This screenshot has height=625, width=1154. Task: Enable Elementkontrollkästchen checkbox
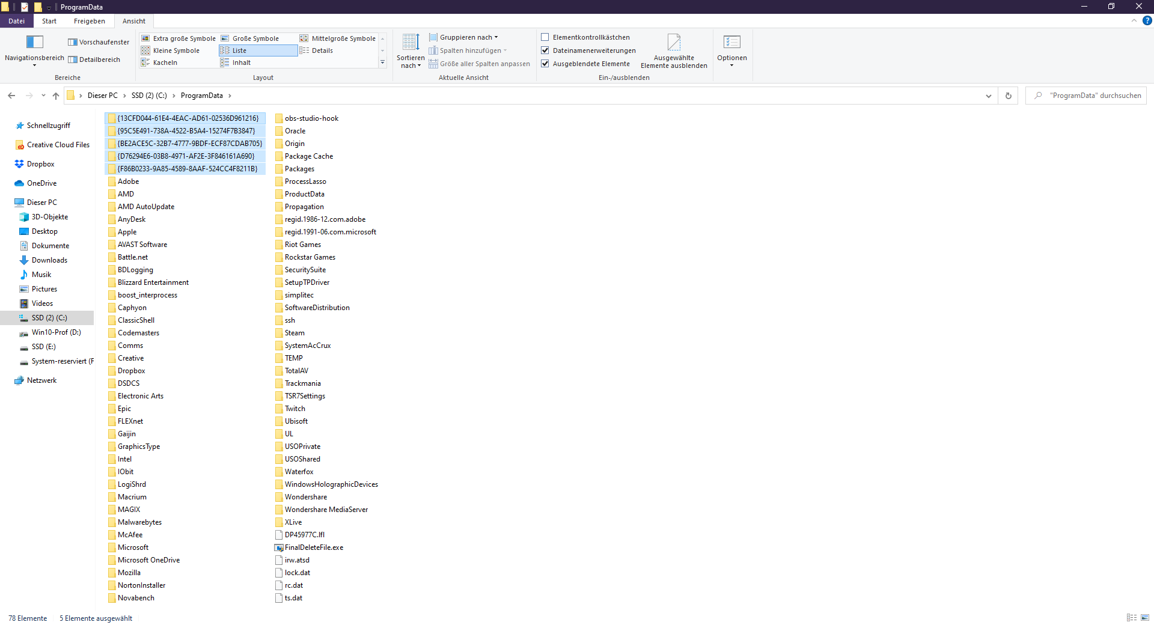[545, 37]
